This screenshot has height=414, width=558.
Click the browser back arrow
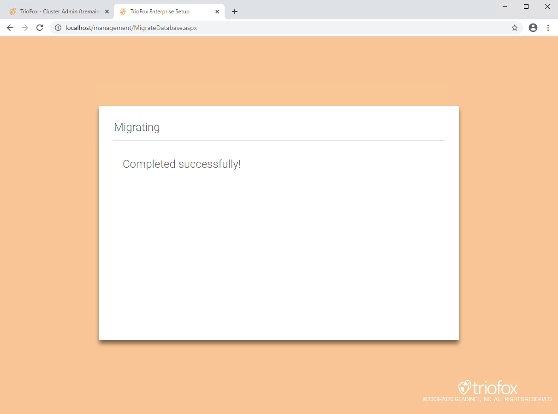click(x=10, y=28)
